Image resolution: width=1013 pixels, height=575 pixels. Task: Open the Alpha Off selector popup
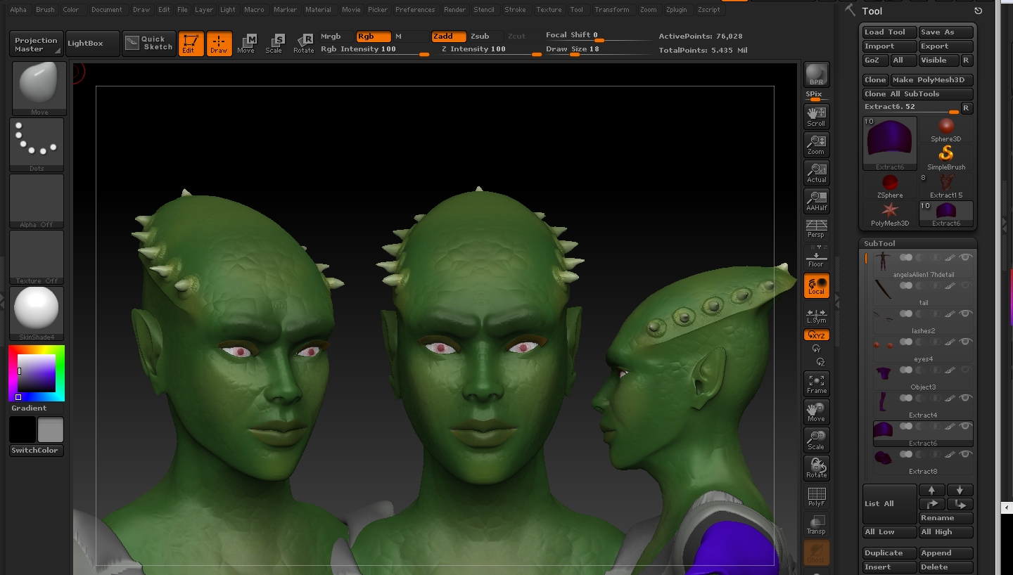click(x=37, y=201)
